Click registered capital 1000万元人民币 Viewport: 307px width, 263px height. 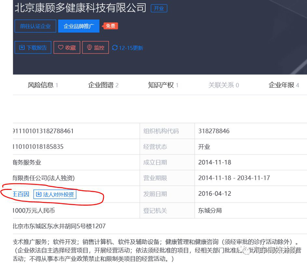click(x=34, y=210)
